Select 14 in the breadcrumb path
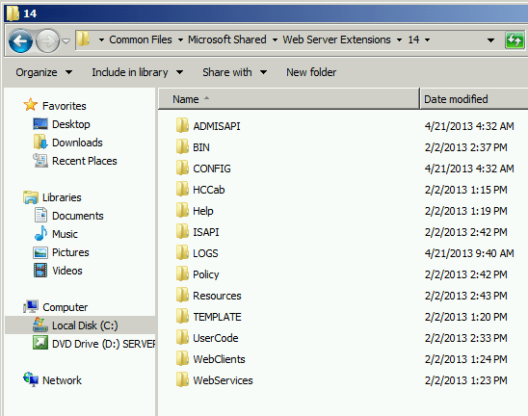Screen dimensions: 528x416 coord(413,39)
